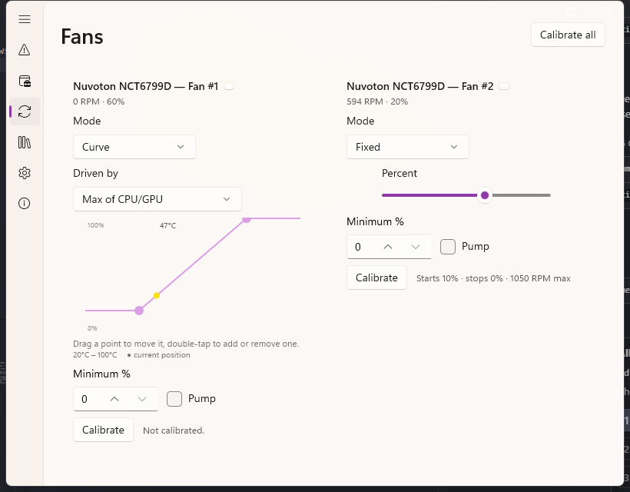Click the '47°C' graph label
This screenshot has width=630, height=492.
click(x=167, y=226)
